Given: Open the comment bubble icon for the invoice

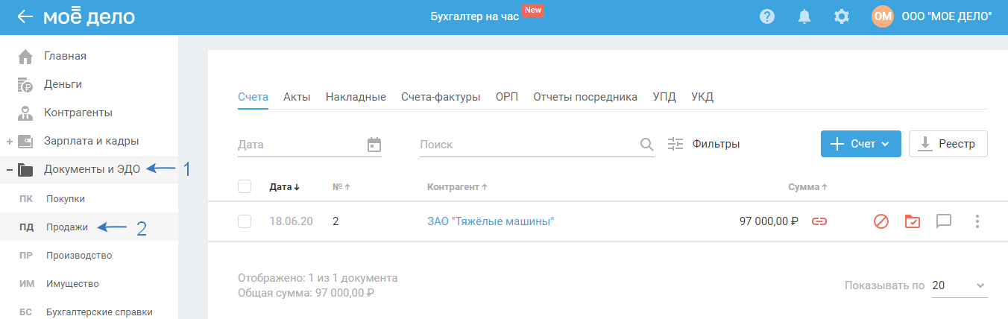Looking at the screenshot, I should [944, 221].
